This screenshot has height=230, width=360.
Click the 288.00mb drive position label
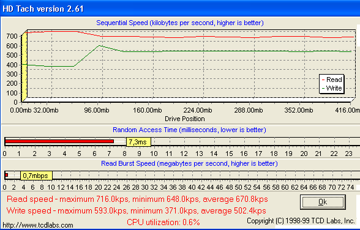[249, 110]
